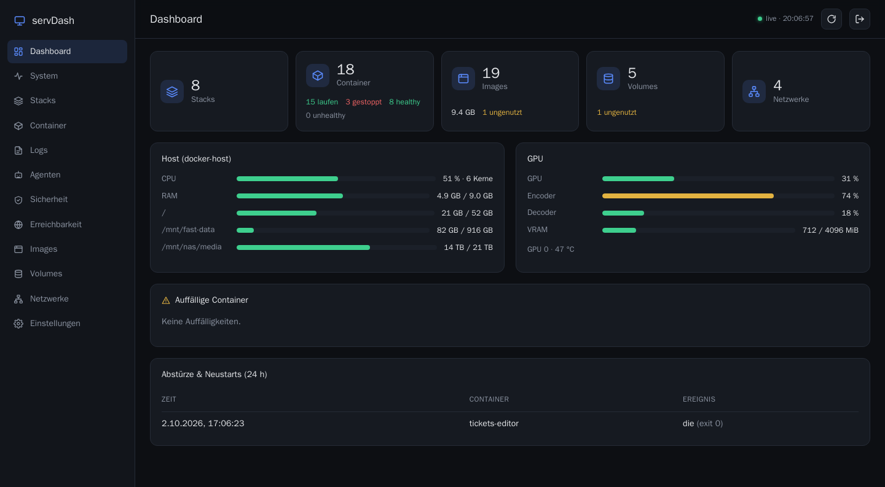Navigate to Netzwerke in the sidebar
This screenshot has width=885, height=487.
[x=67, y=299]
